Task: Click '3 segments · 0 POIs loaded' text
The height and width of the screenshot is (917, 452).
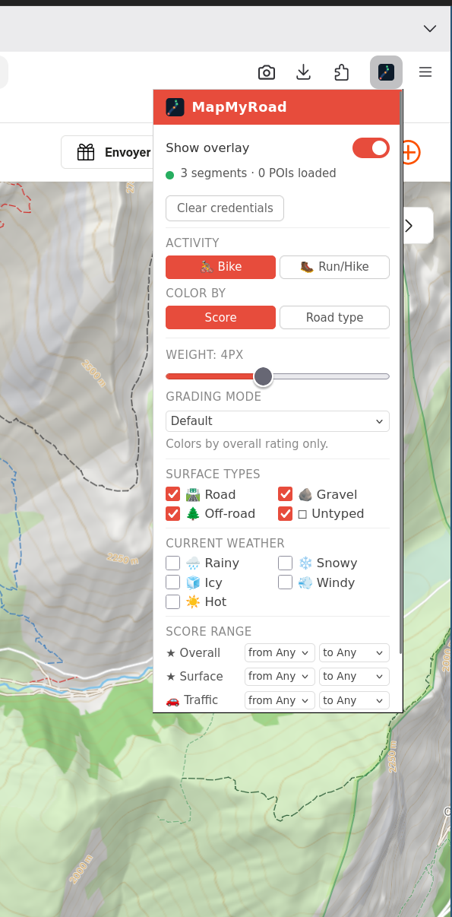Action: (258, 173)
